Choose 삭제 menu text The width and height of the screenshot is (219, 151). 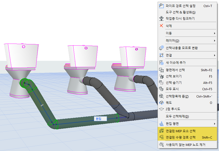click(x=169, y=26)
